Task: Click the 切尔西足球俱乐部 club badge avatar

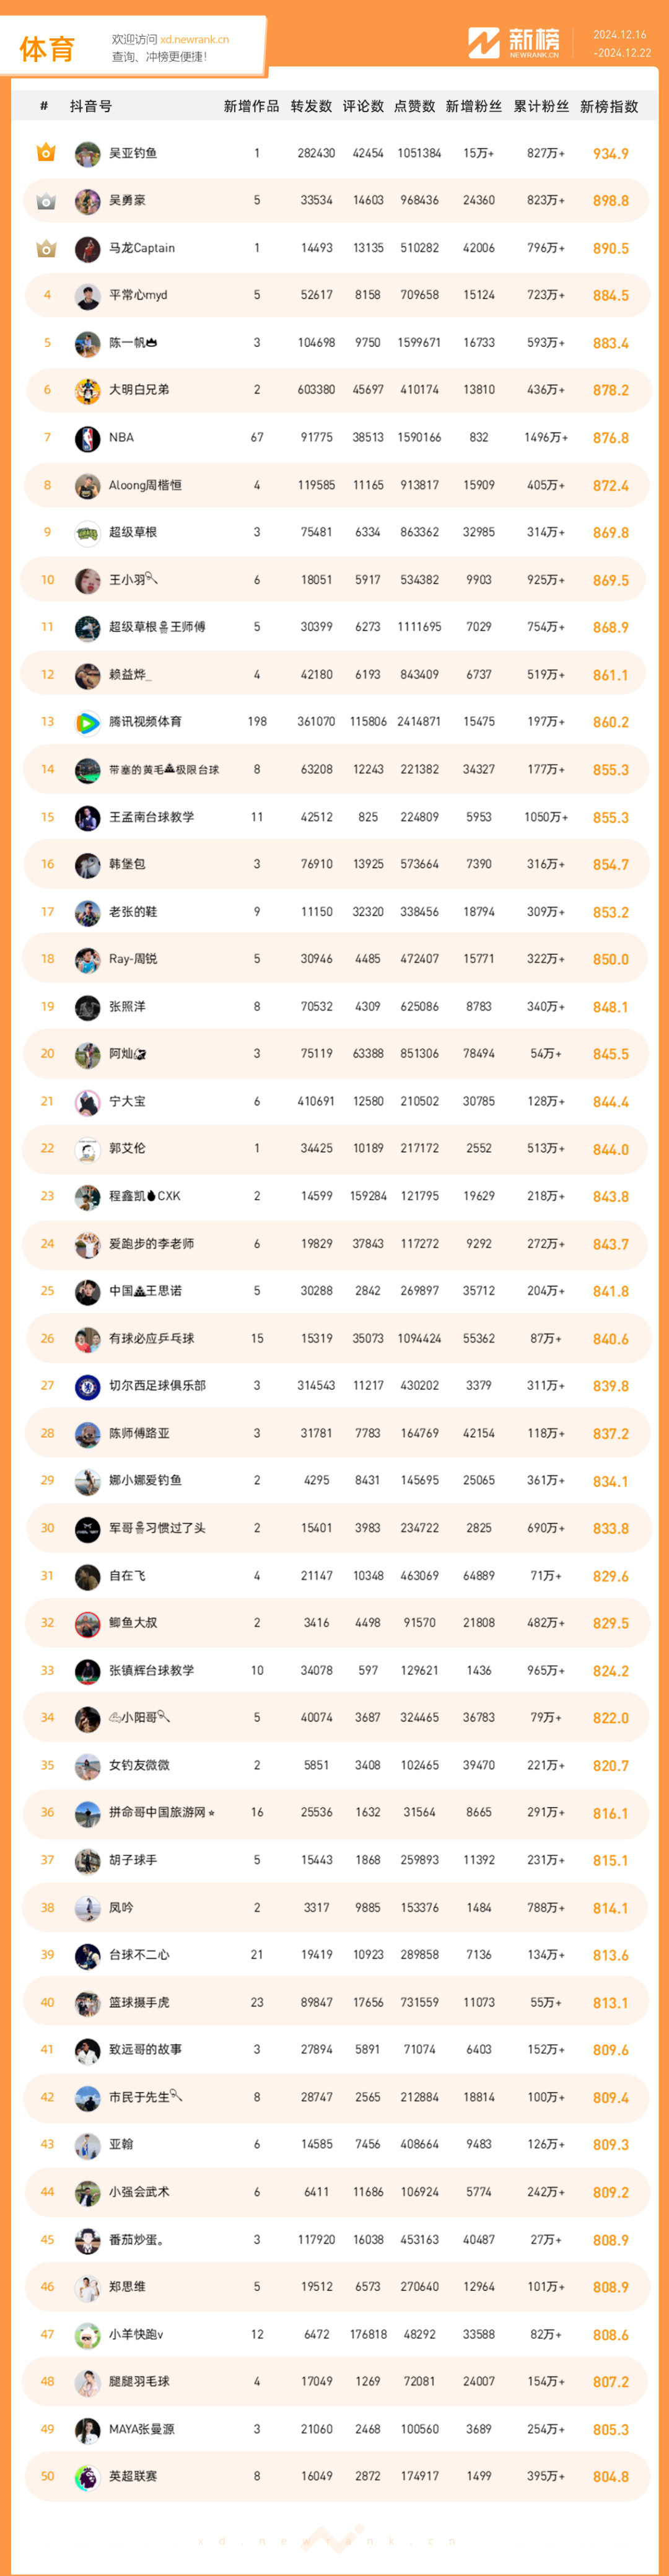Action: (x=88, y=1386)
